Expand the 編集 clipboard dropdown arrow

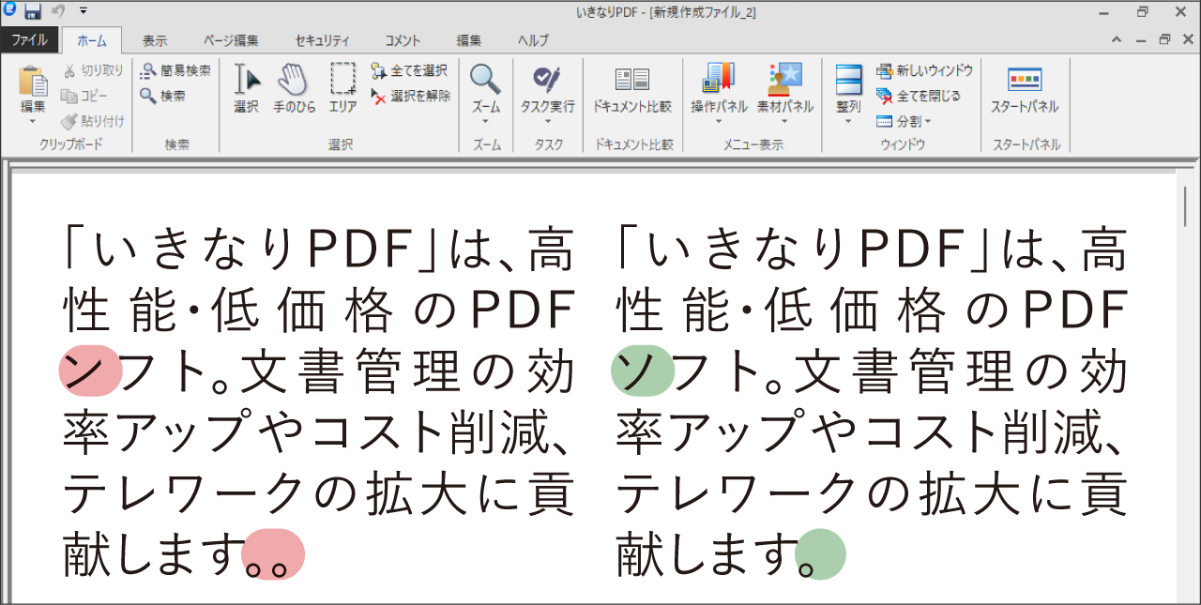point(33,121)
